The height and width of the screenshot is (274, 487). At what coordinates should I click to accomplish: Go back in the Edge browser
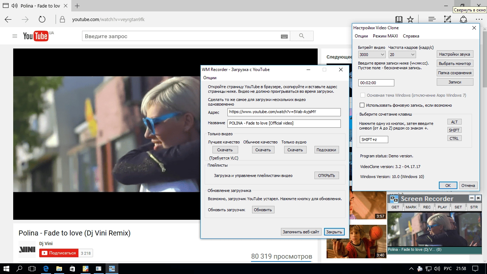[x=8, y=19]
